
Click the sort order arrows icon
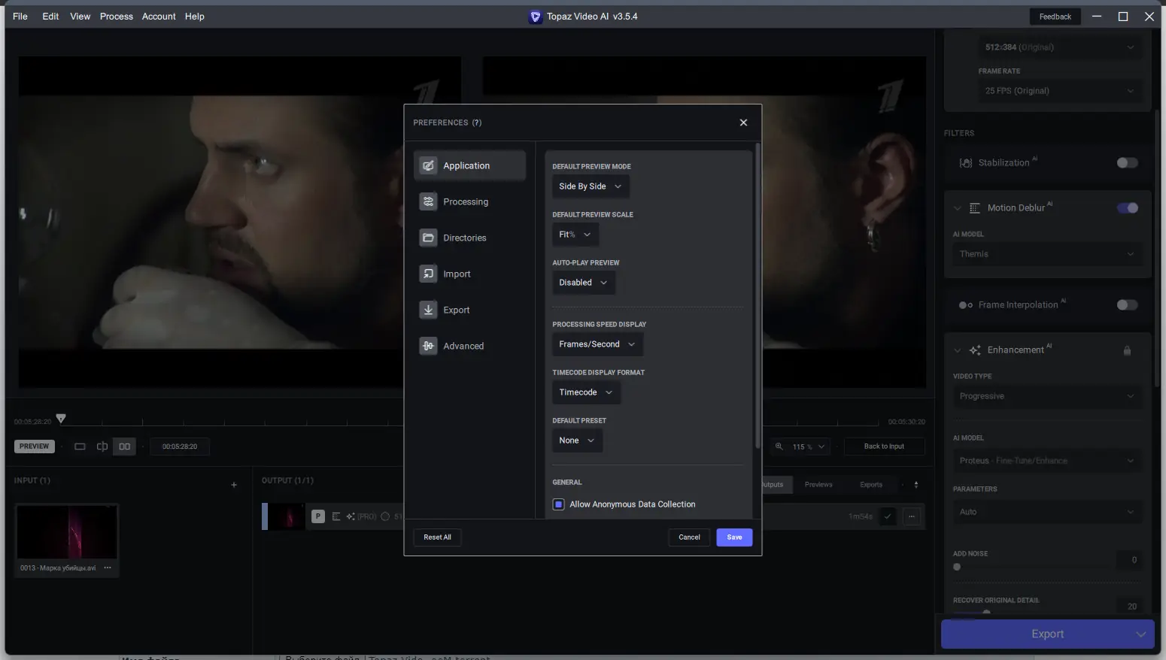[x=915, y=485]
